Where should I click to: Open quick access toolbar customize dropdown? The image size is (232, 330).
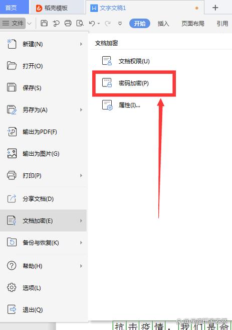point(120,24)
